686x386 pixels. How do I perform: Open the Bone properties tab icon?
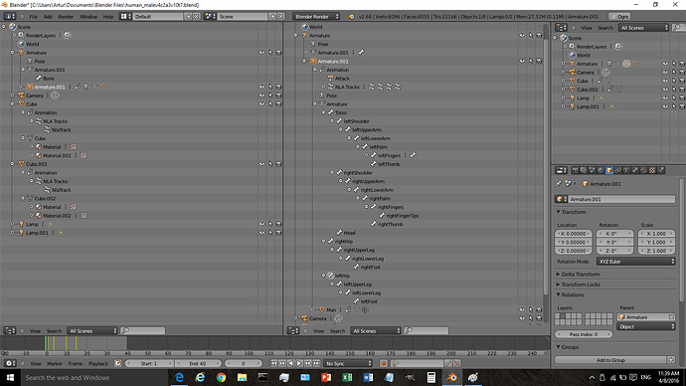click(x=635, y=170)
